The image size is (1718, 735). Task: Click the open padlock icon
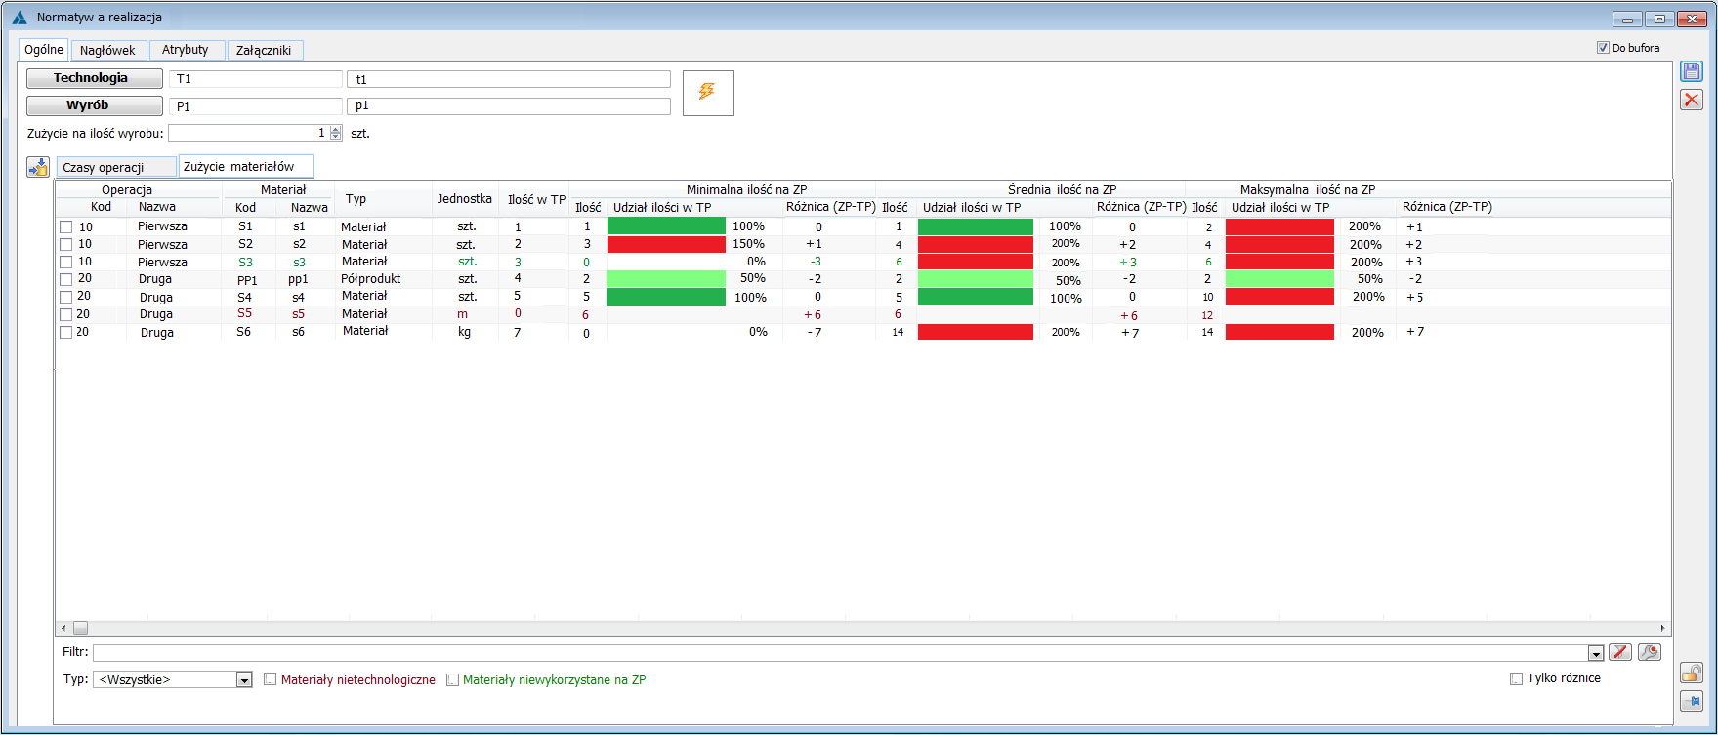pyautogui.click(x=1692, y=672)
